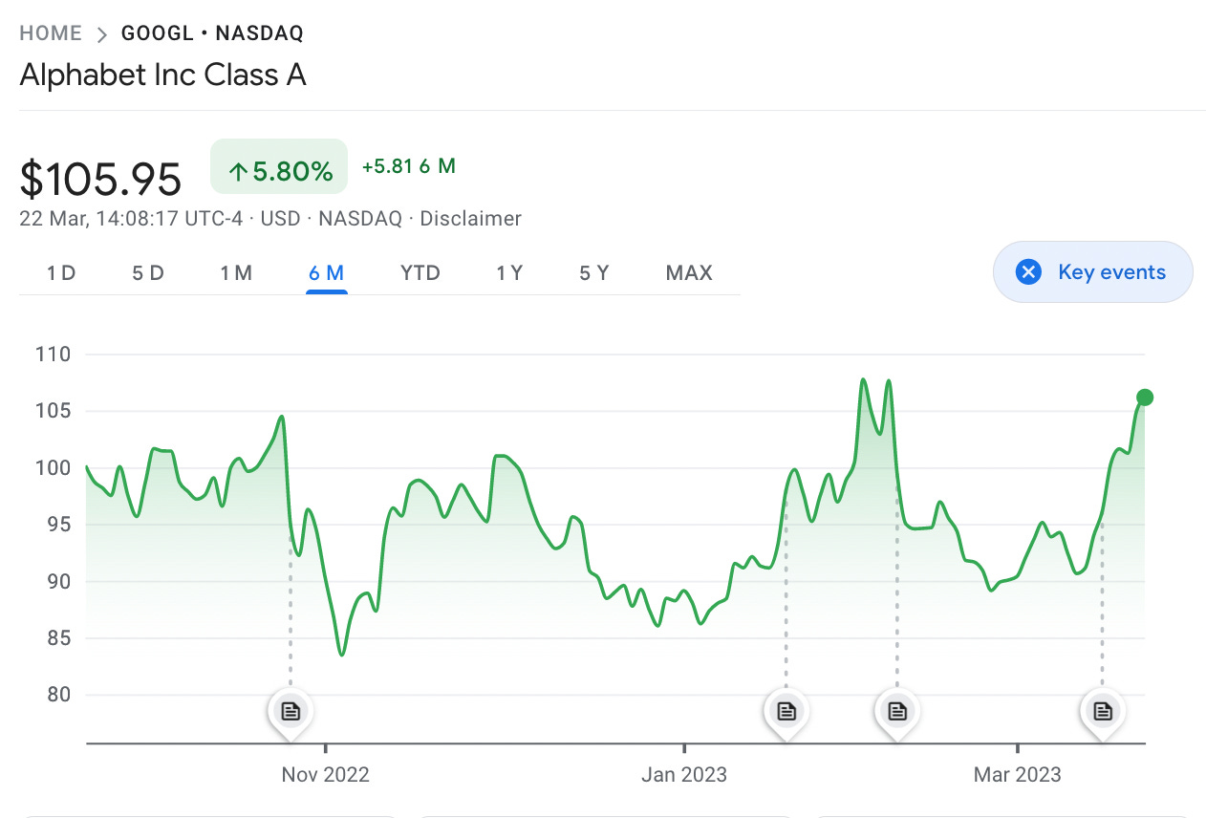Open the key event marker near Nov 2022
The image size is (1206, 818).
click(291, 711)
